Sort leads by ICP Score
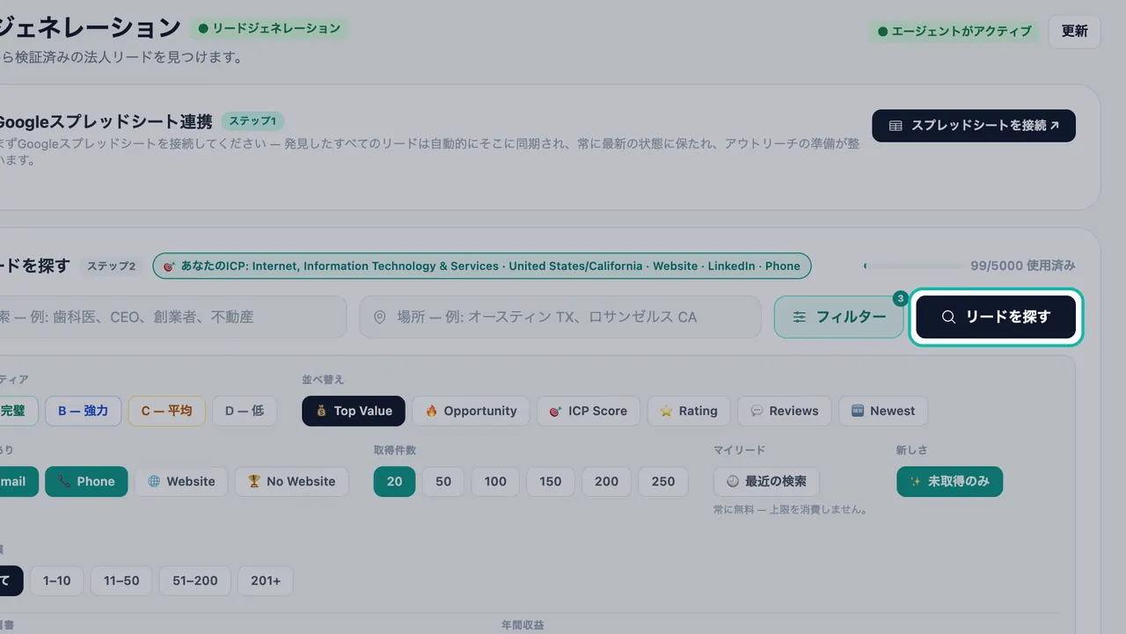The height and width of the screenshot is (634, 1126). click(589, 411)
